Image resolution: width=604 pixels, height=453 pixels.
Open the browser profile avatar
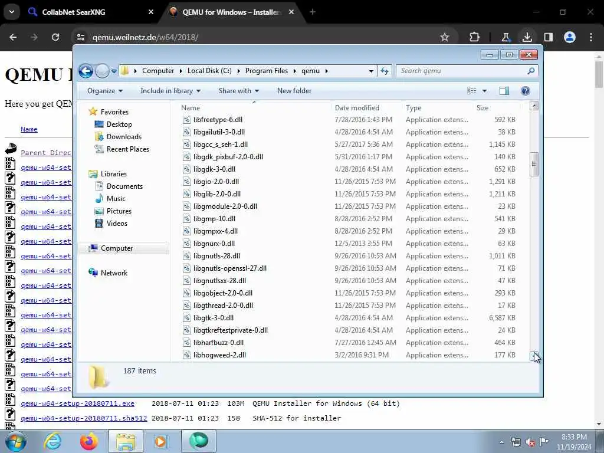pyautogui.click(x=570, y=37)
